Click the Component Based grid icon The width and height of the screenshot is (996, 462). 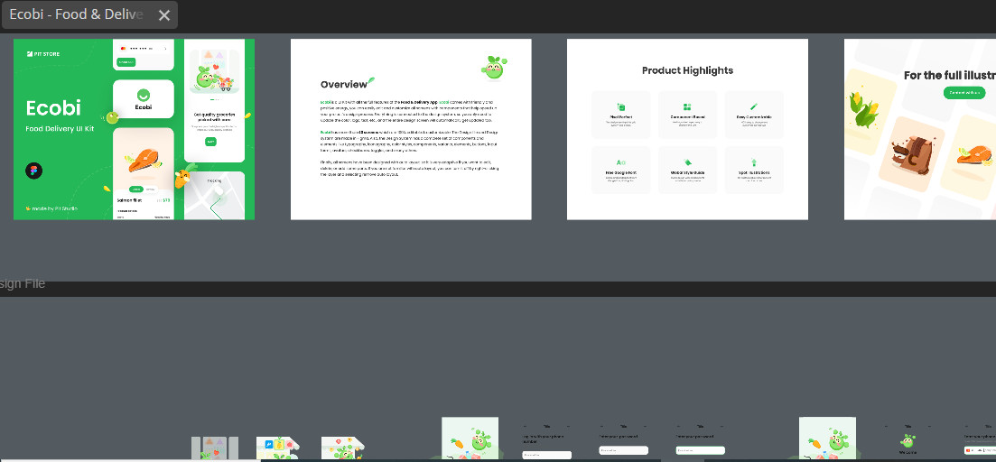687,107
